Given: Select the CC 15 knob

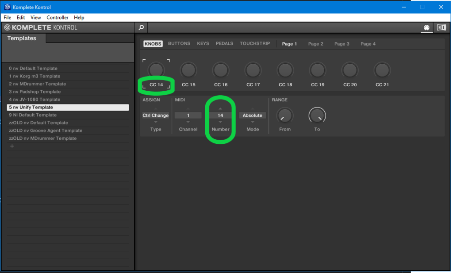Looking at the screenshot, I should tap(188, 70).
